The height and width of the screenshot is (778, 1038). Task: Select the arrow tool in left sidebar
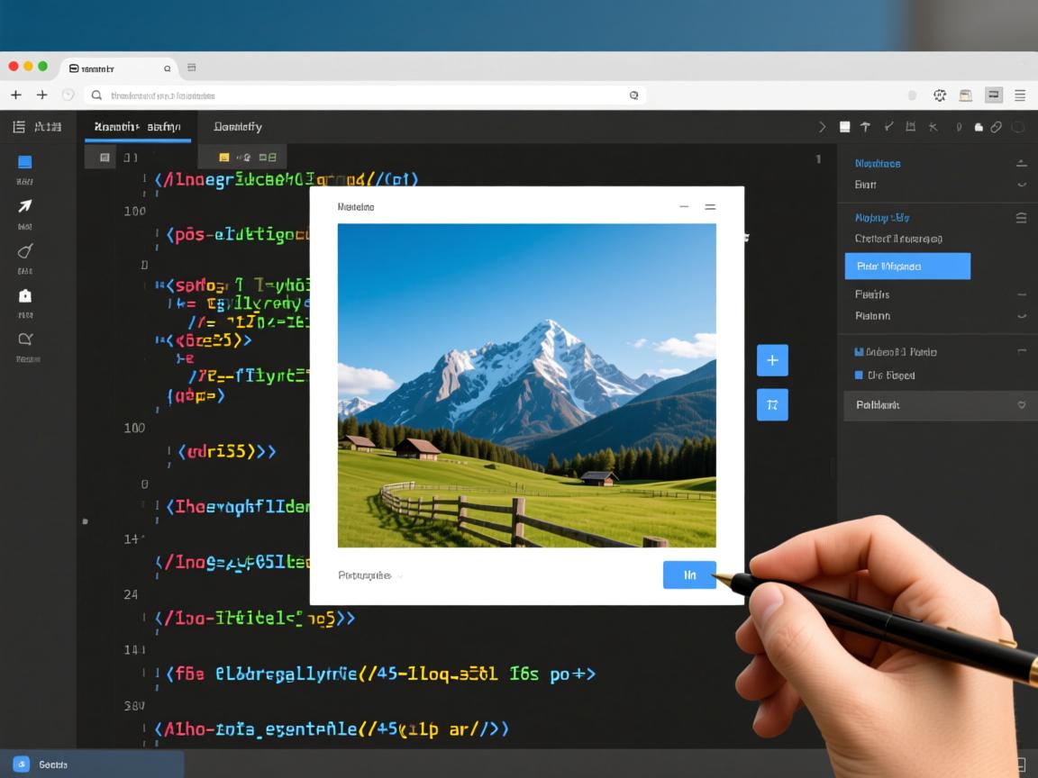tap(25, 207)
